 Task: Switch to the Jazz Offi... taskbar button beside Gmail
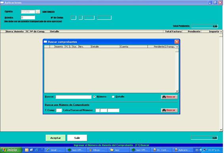[76, 150]
